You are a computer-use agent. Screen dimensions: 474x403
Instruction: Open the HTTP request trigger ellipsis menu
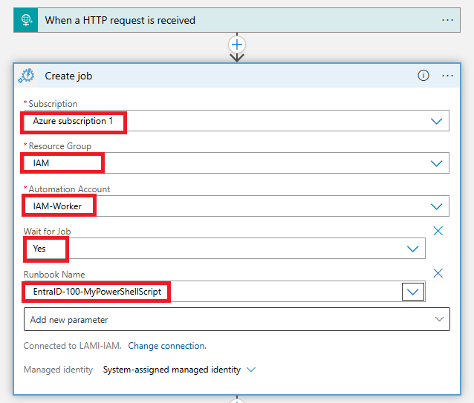pyautogui.click(x=447, y=20)
